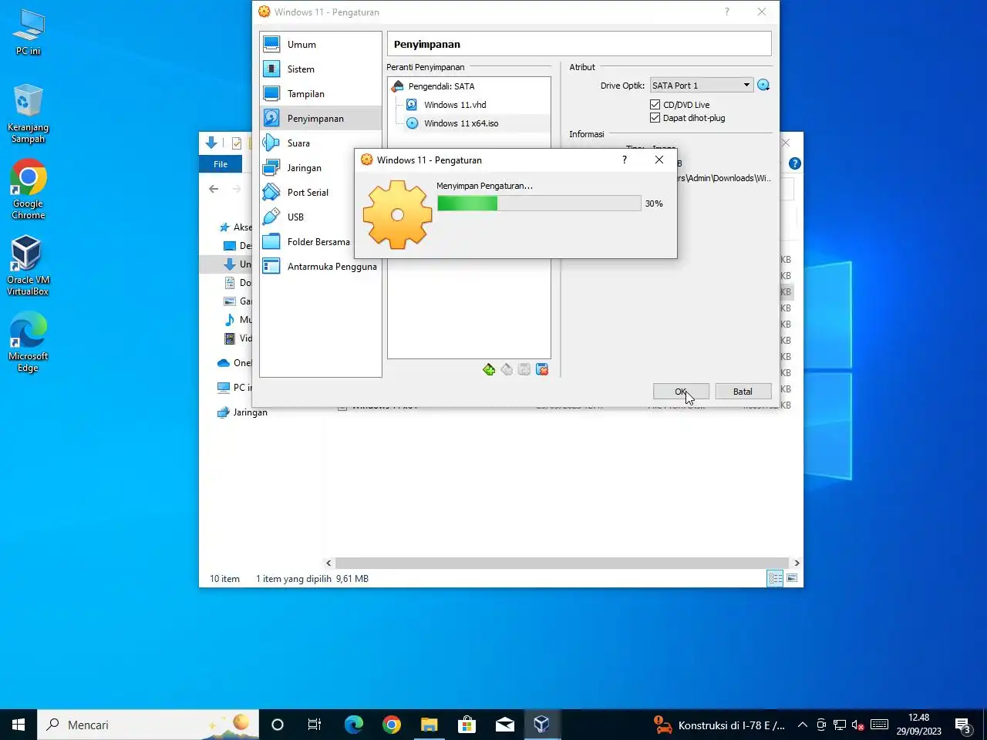Close the Menyimpan Pengaturan progress dialog
This screenshot has height=740, width=987.
tap(659, 160)
